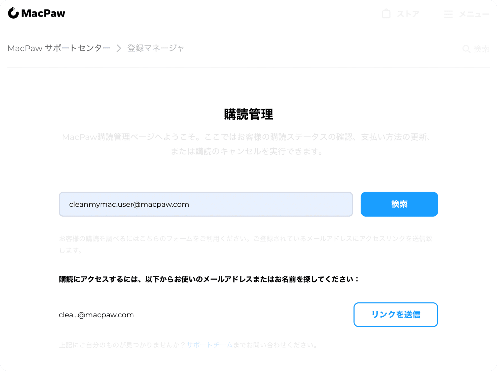Open the hamburger メニュー icon
The image size is (497, 371).
coord(448,14)
